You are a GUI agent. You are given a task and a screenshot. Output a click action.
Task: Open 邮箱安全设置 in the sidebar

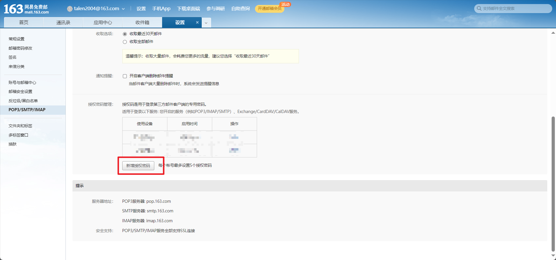point(20,92)
